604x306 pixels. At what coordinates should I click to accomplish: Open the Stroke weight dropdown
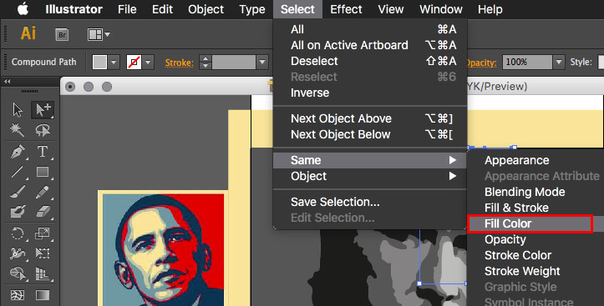(x=262, y=62)
